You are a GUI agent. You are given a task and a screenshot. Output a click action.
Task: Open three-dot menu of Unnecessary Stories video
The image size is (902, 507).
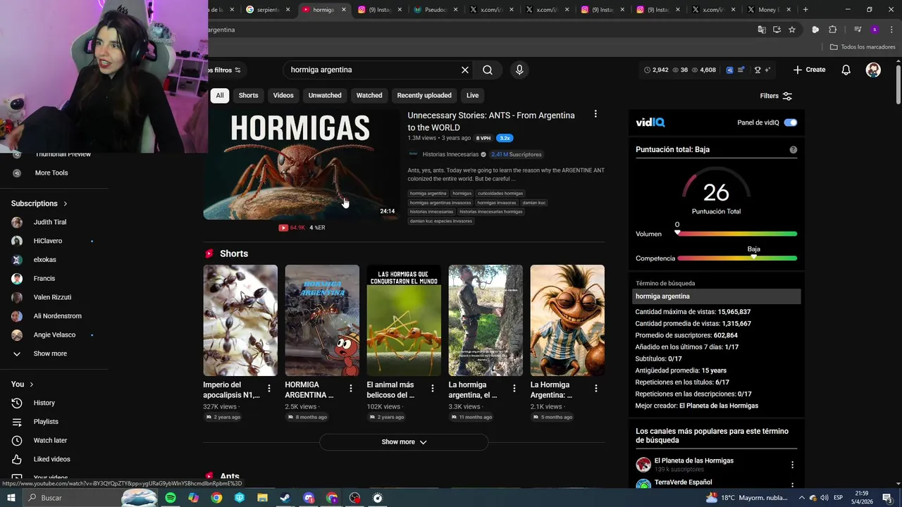(595, 114)
